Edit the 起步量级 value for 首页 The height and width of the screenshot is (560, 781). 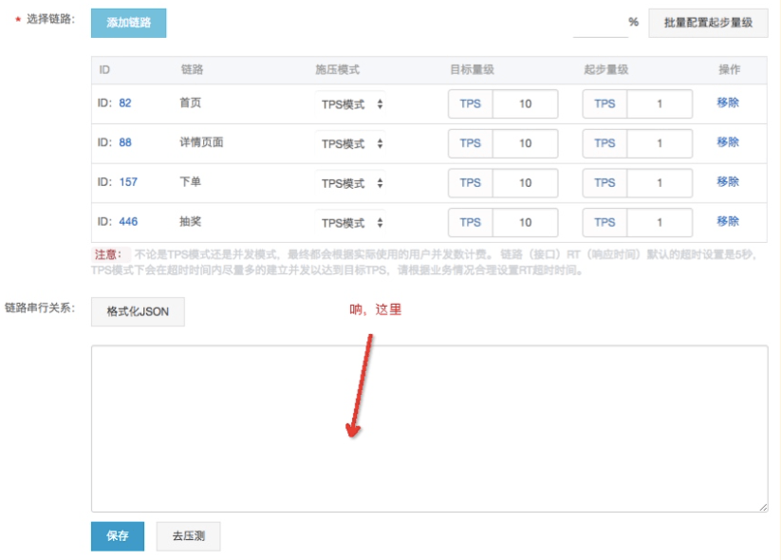(660, 103)
